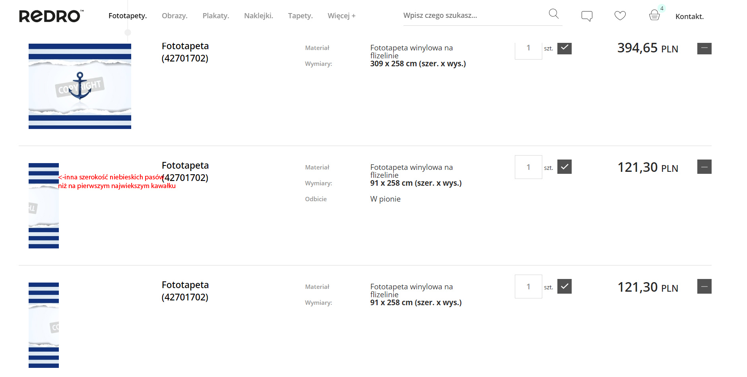Click the search field "Wpisz czego szukasz"

click(473, 15)
